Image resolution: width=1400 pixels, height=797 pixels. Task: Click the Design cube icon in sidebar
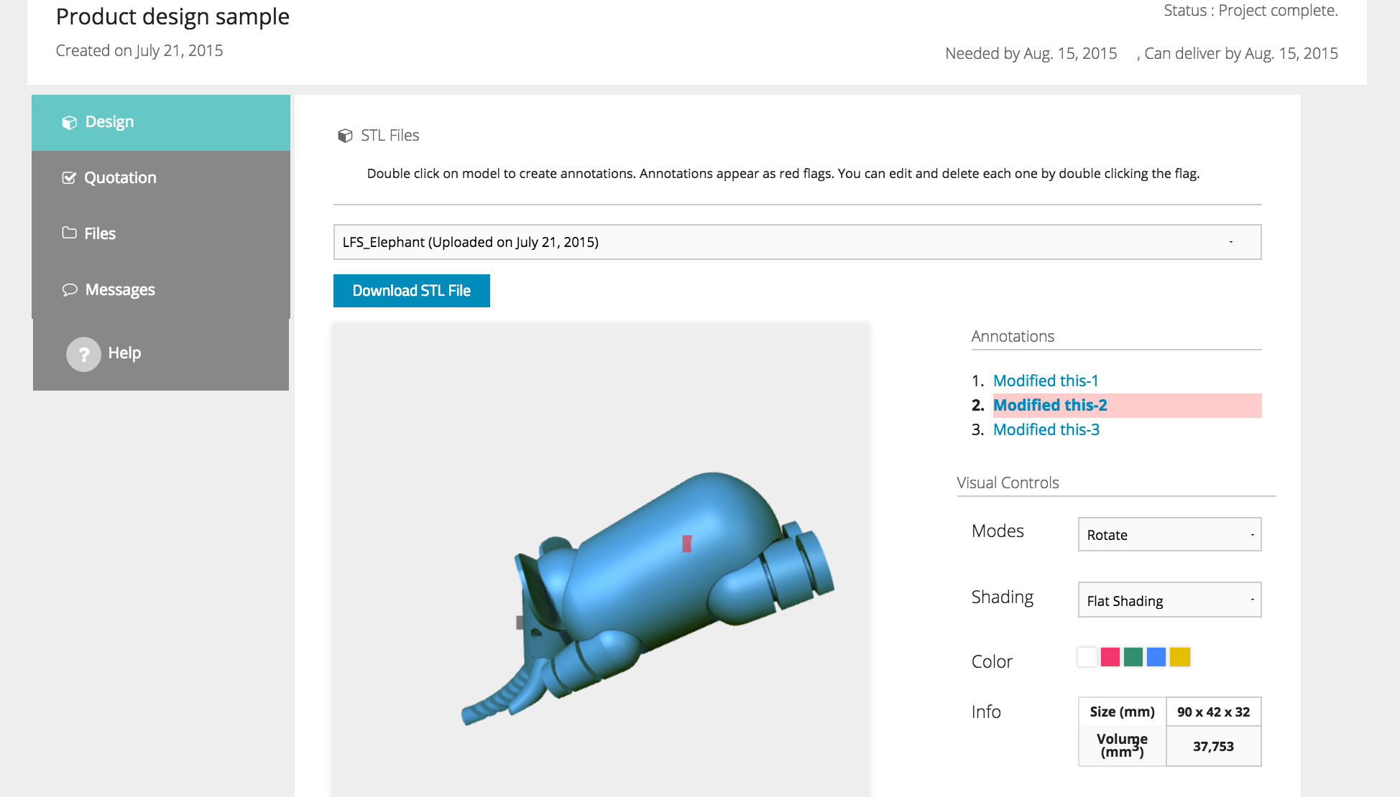point(69,123)
